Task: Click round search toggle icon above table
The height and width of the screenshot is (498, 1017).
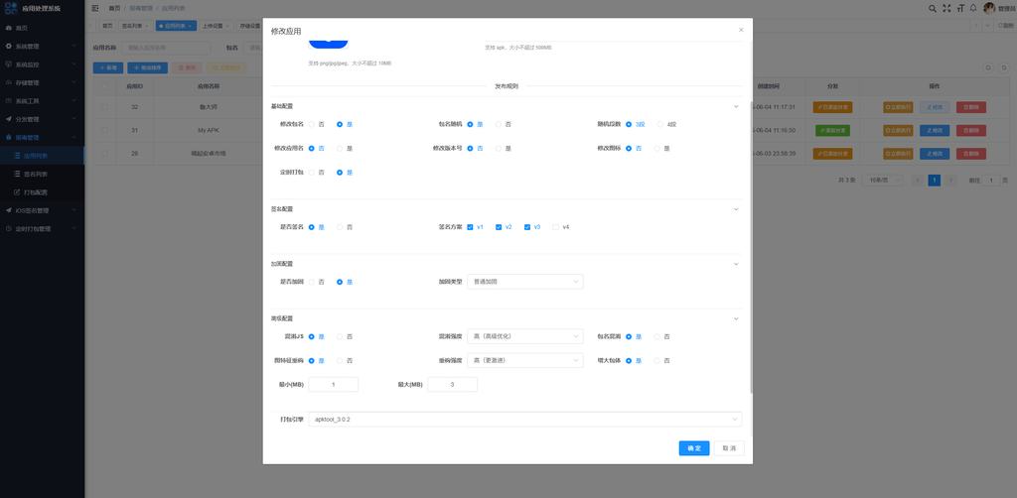Action: pyautogui.click(x=988, y=68)
